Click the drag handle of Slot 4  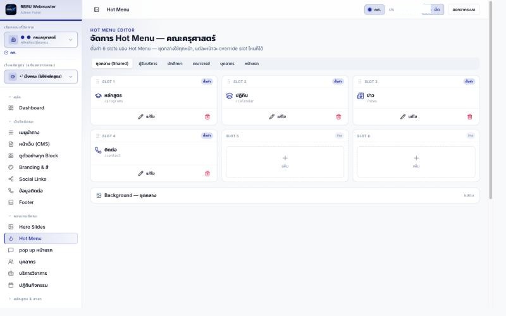[97, 136]
